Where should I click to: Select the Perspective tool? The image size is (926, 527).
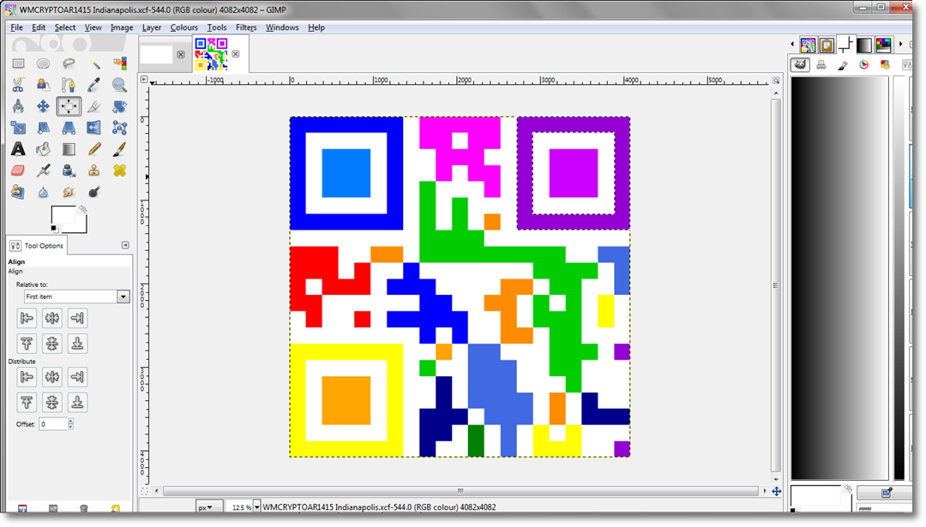pos(69,128)
